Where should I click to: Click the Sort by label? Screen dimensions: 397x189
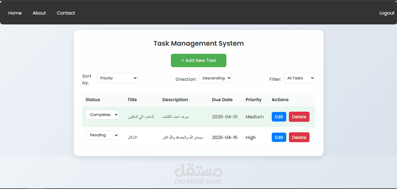point(87,79)
